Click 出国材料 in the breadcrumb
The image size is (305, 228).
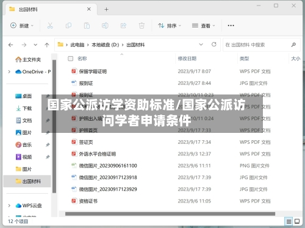[x=135, y=45]
